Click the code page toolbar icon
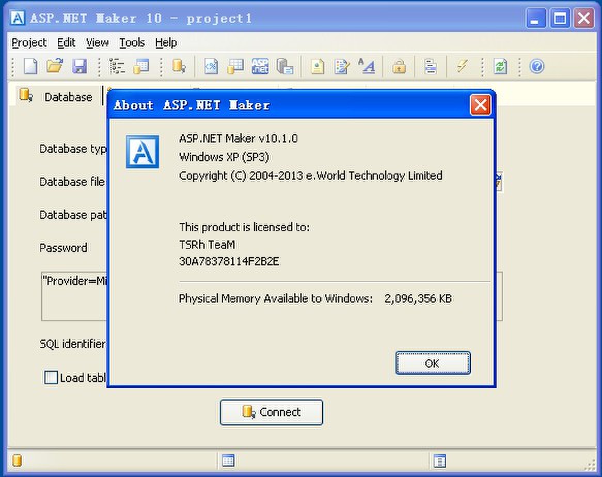The width and height of the screenshot is (602, 477). coord(211,66)
